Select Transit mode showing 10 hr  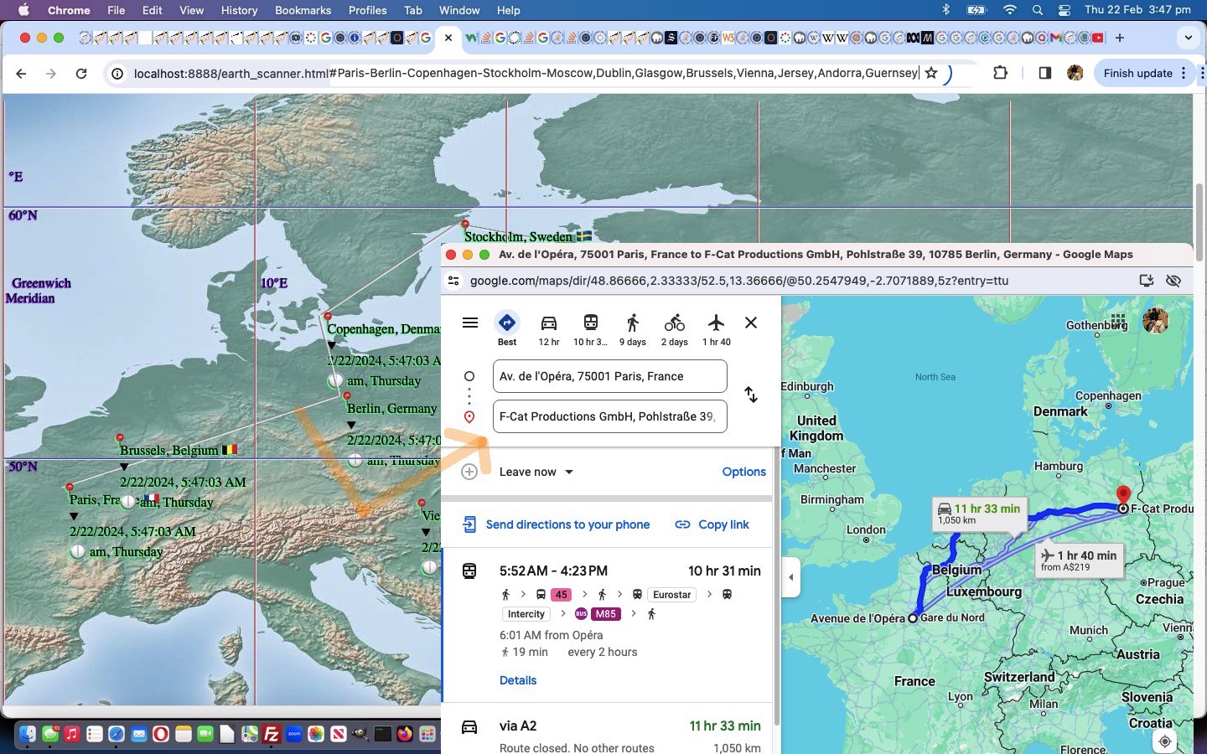pyautogui.click(x=591, y=328)
